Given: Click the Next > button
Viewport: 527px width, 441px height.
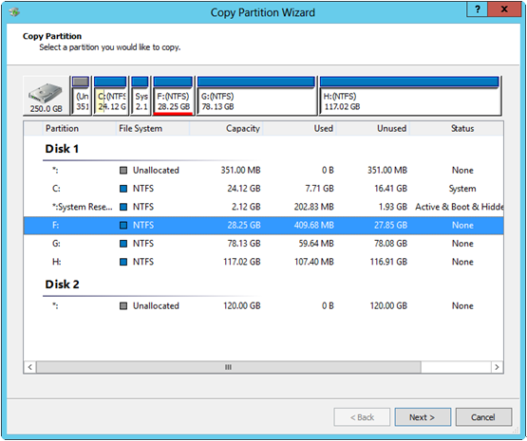Looking at the screenshot, I should (423, 417).
